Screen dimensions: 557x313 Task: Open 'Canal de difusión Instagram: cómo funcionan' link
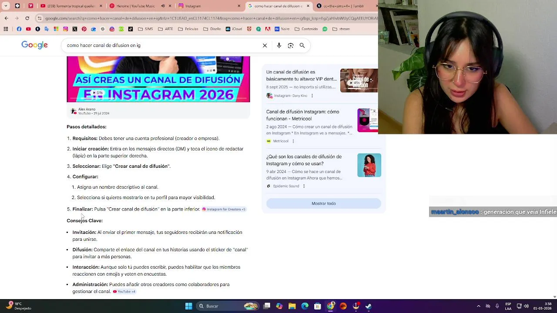[303, 115]
